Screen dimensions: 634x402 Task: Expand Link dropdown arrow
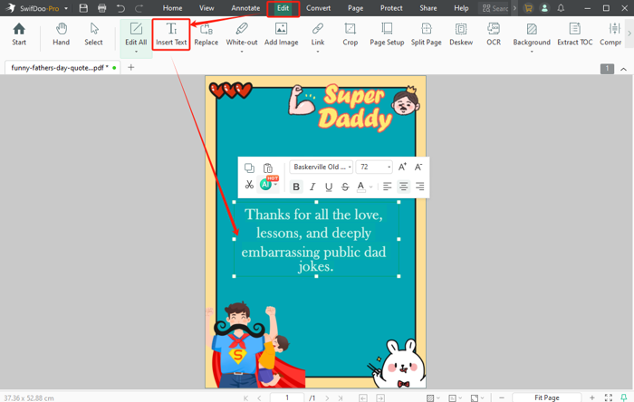318,52
